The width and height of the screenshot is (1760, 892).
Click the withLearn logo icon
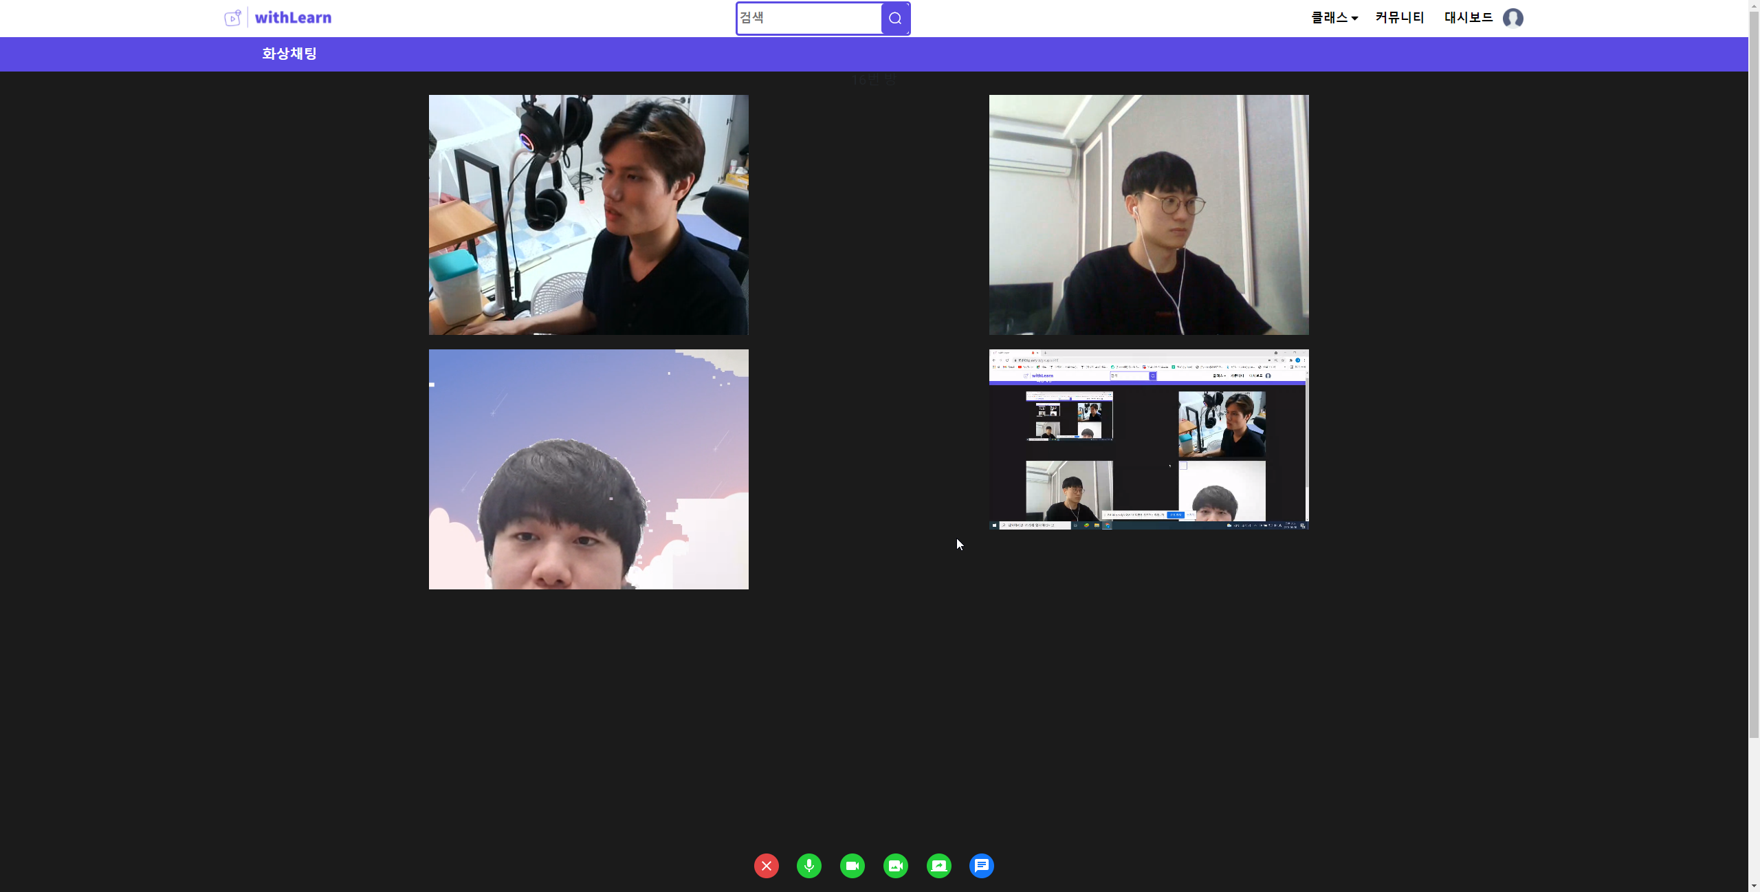(x=233, y=18)
